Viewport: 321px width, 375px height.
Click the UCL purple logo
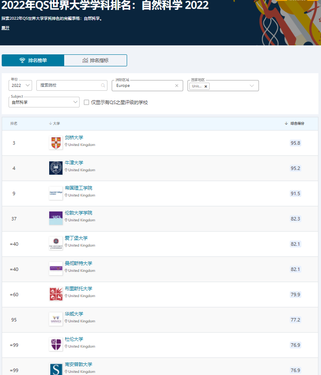(x=56, y=218)
